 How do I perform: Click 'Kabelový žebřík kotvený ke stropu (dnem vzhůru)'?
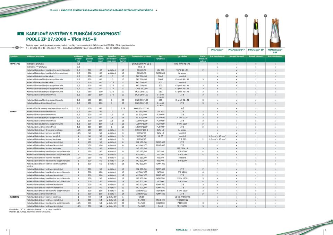(48, 108)
